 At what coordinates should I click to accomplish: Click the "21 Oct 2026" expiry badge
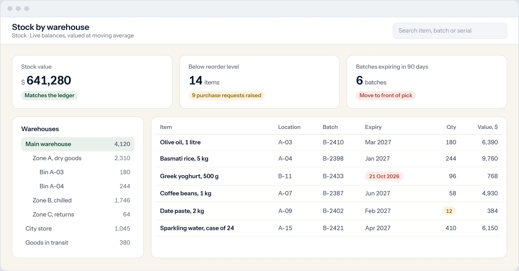pos(384,176)
